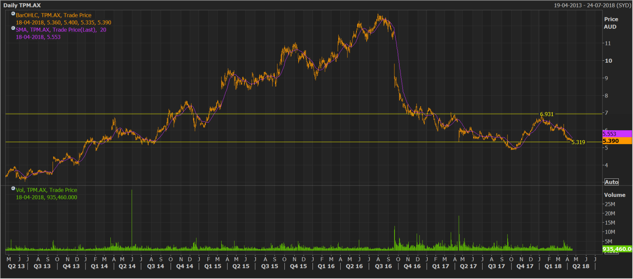Click the volume legend value 18-04-2018, 935,460.000

[x=46, y=197]
